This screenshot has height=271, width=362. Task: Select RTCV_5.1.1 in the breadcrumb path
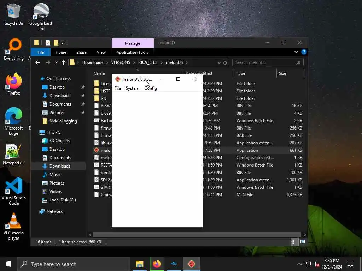coord(148,62)
